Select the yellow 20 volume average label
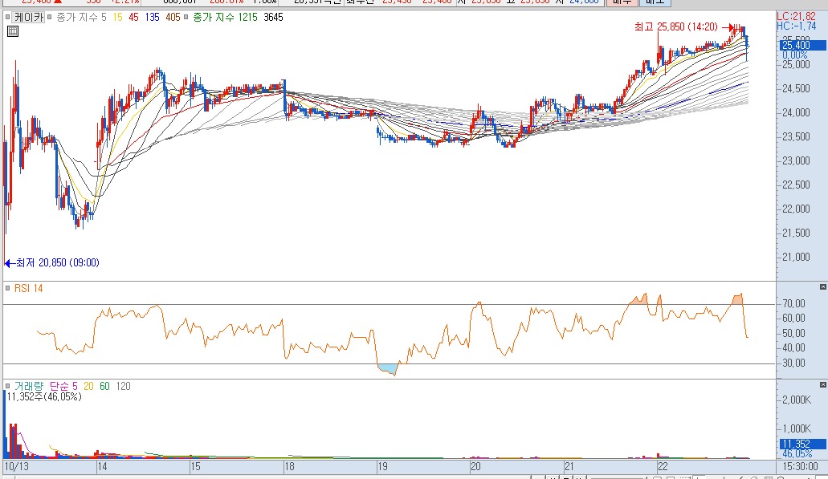This screenshot has height=479, width=828. tap(88, 386)
